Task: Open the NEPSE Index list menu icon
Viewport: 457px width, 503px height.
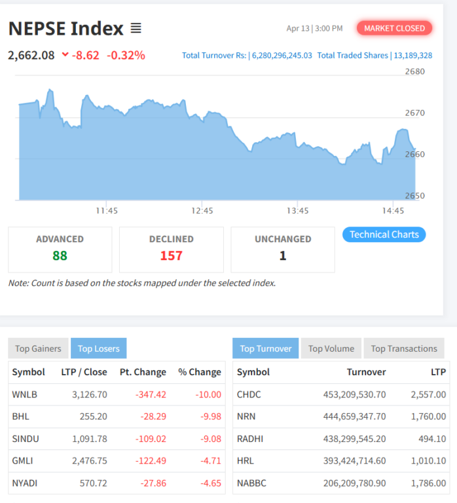Action: point(136,28)
